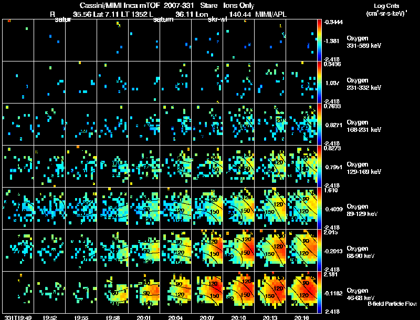The width and height of the screenshot is (420, 320).
Task: Click the 19:52 time axis label
Action: point(49,317)
